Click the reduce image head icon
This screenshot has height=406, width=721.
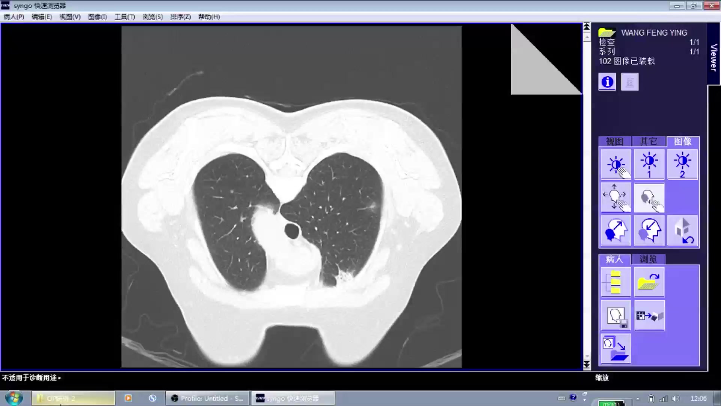[x=649, y=230]
